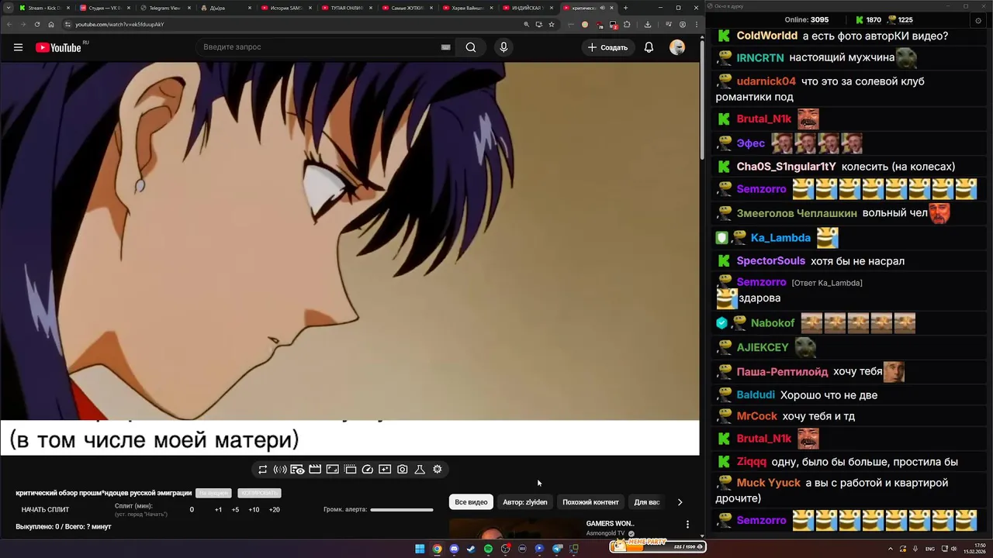
Task: Go to the YouTube home logo
Action: (x=58, y=47)
